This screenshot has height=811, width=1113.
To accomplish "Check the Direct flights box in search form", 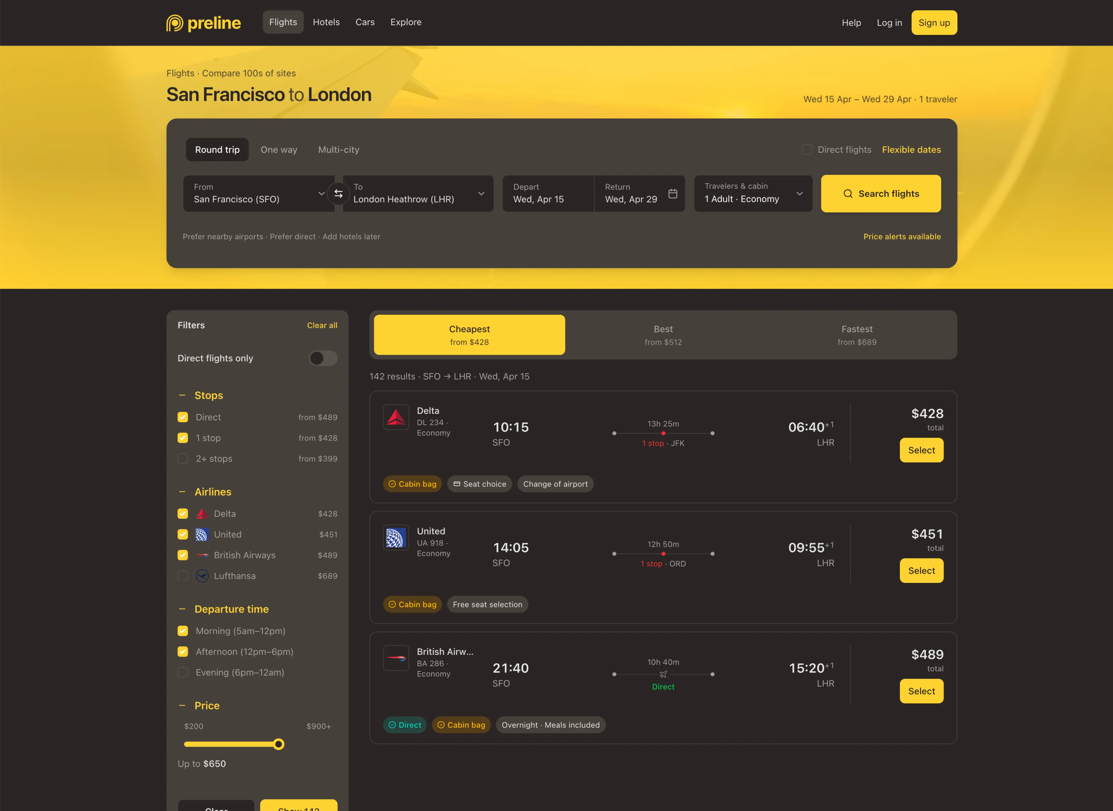I will (807, 150).
